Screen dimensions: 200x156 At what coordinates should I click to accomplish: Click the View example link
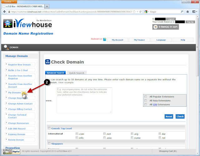tap(66, 82)
